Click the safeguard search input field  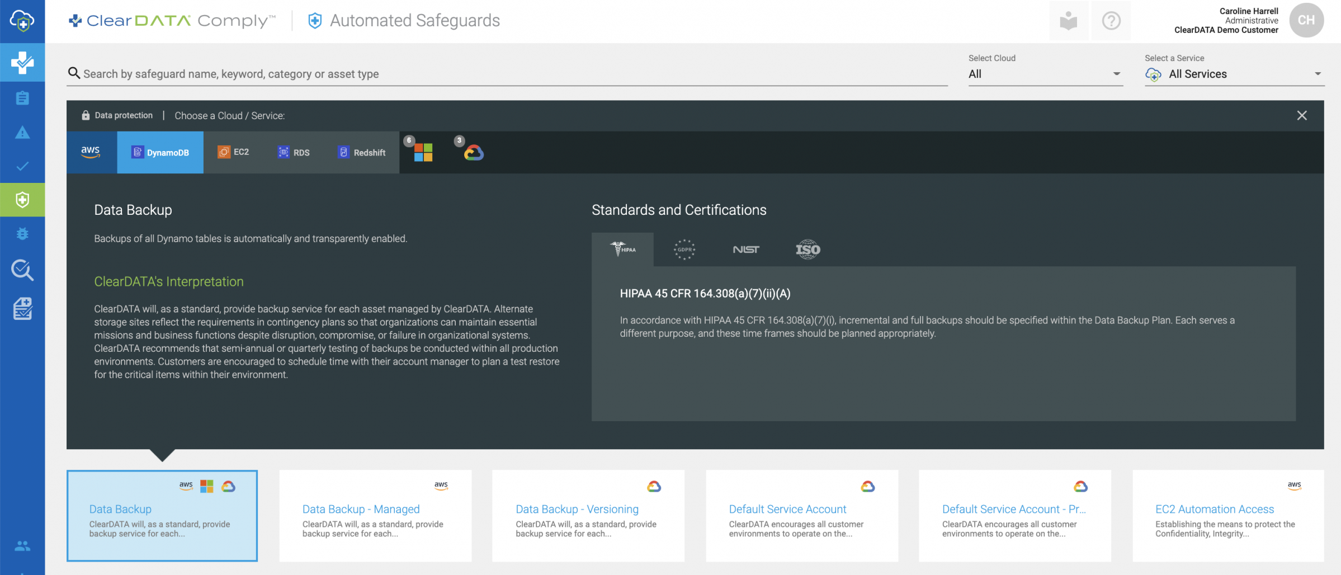tap(507, 74)
